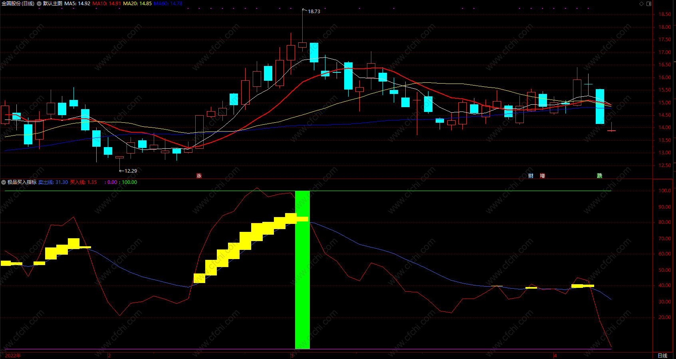The height and width of the screenshot is (359, 676).
Task: Click the month 4 marker on the time axis
Action: coord(555,356)
